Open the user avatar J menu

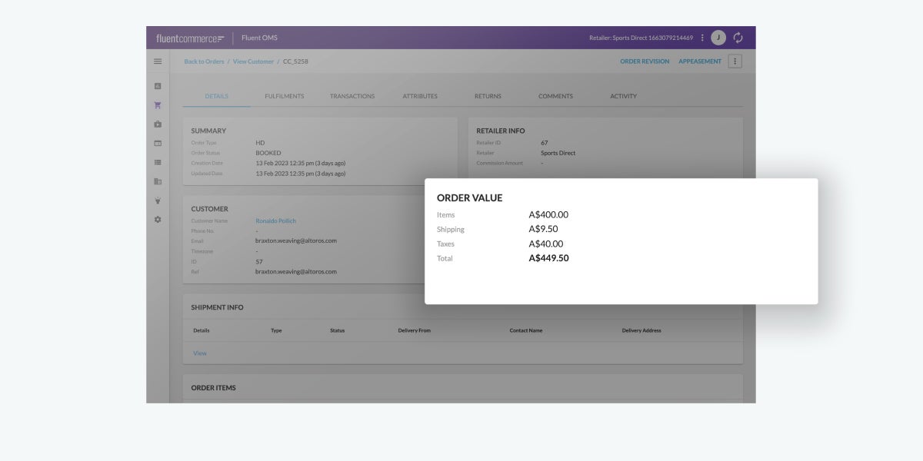[718, 38]
